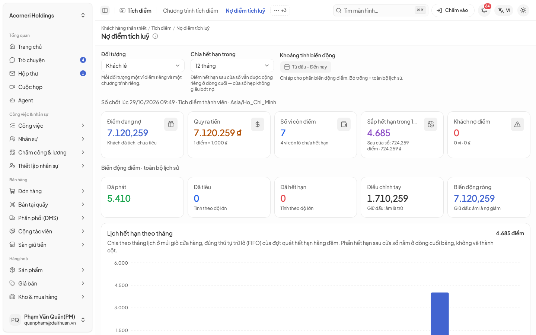The width and height of the screenshot is (536, 335).
Task: Click the Chấm vào check-in button
Action: (453, 10)
